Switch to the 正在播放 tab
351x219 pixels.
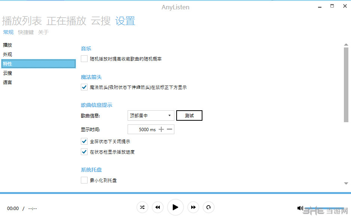pyautogui.click(x=66, y=21)
